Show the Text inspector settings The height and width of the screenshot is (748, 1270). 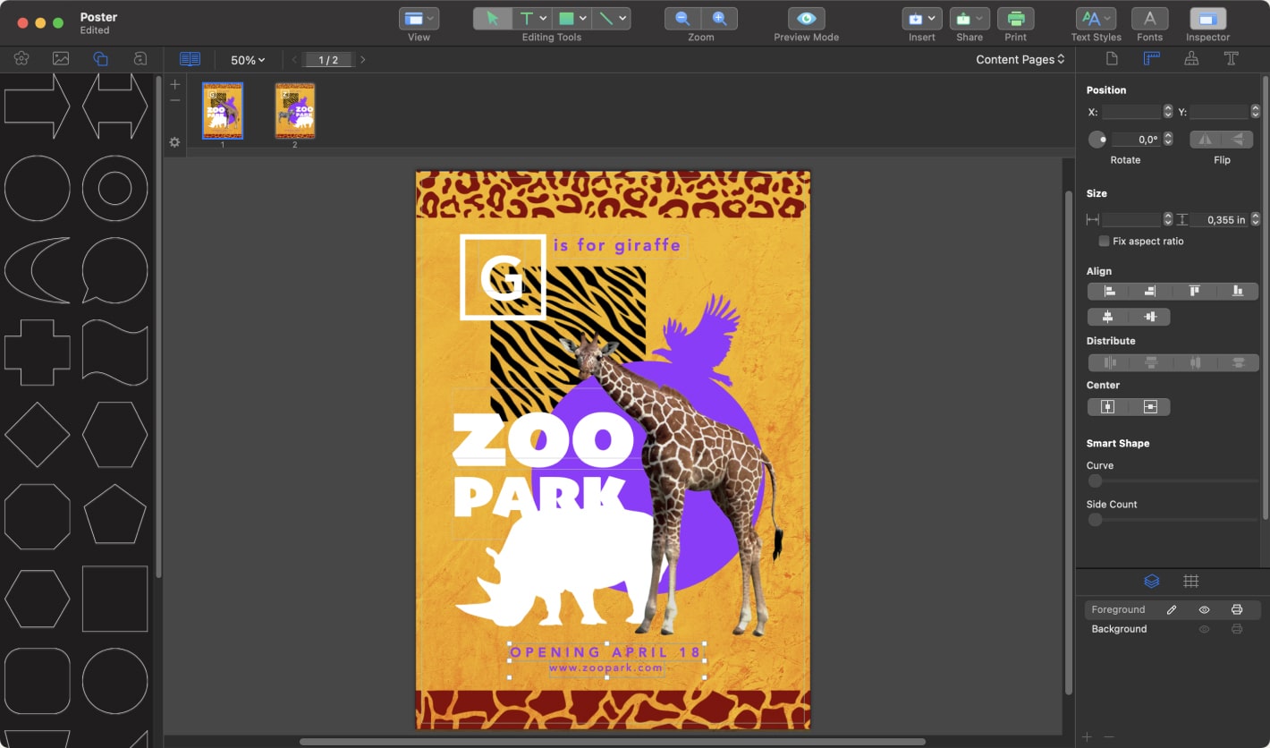point(1232,58)
